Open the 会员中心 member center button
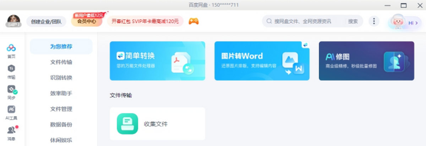Viewport: 426px width, 146px height. click(x=87, y=22)
